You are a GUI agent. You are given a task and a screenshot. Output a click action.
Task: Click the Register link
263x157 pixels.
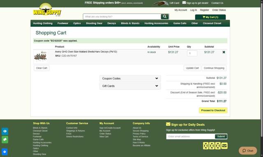pos(205,10)
